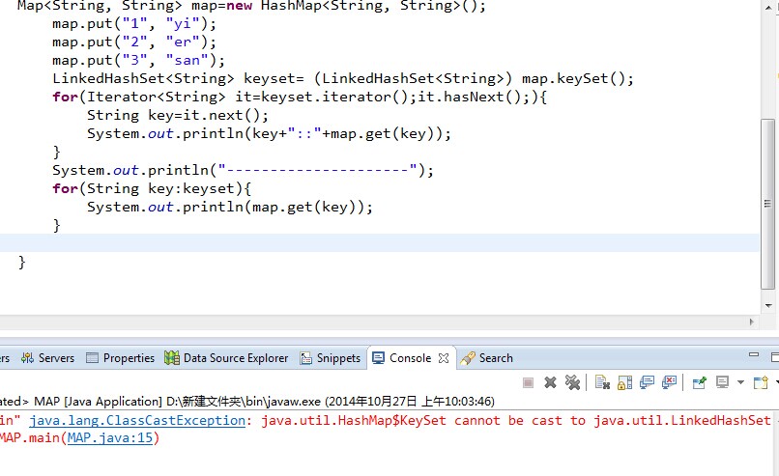Click the 'System.out.println(map.get(key));' line
The image size is (779, 476).
[229, 207]
